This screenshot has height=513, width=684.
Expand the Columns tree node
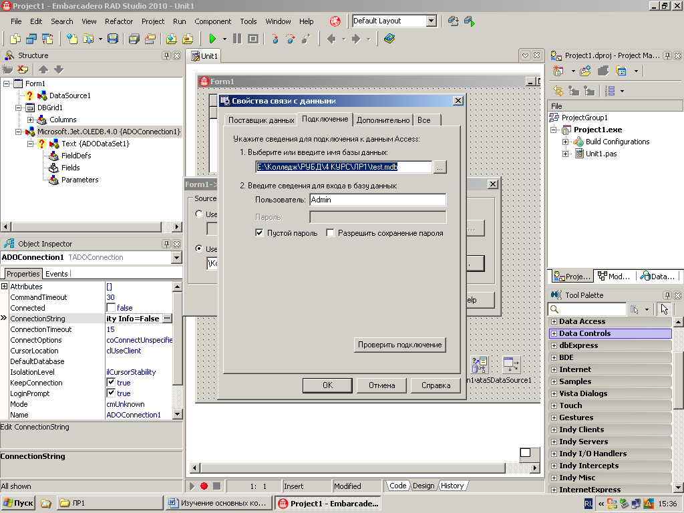pos(30,120)
